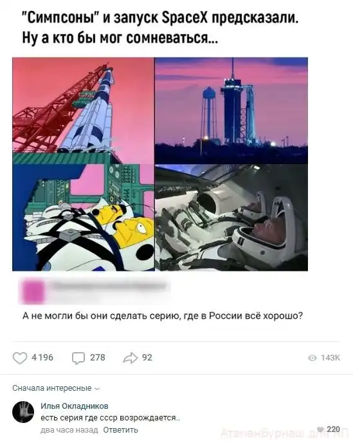Open the Simpsons rocket cartoon image
Viewport: 353px width, 441px height.
(84, 111)
